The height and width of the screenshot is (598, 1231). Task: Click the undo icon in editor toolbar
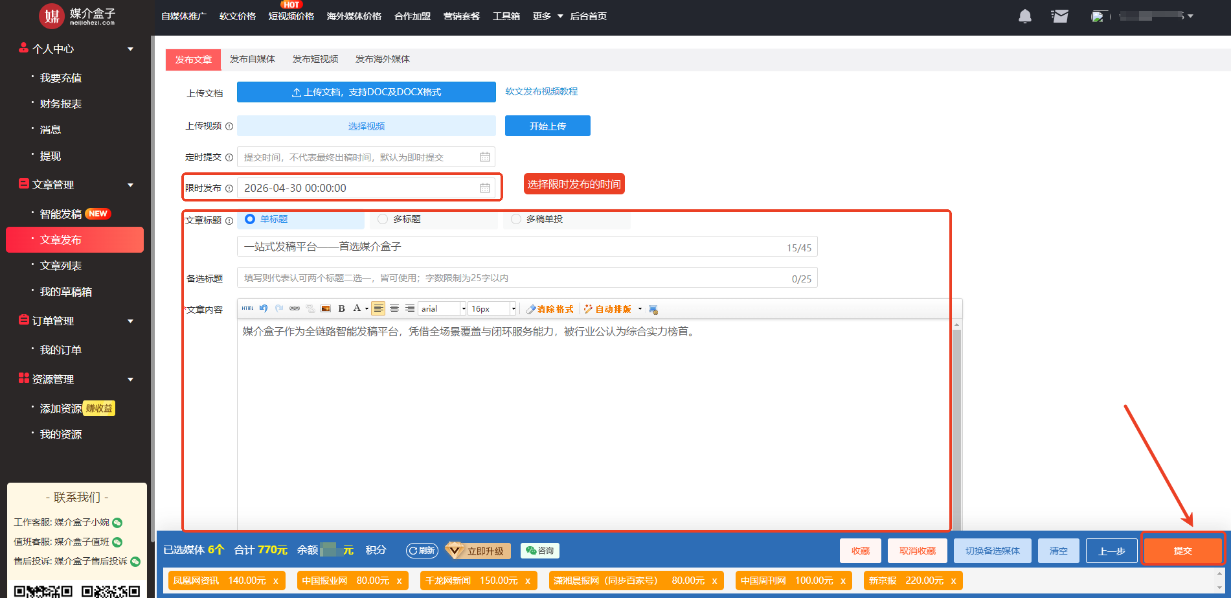[264, 309]
